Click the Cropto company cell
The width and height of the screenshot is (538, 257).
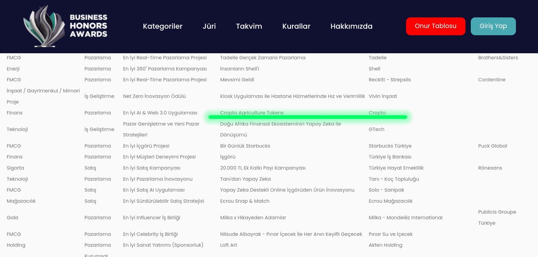coord(377,113)
